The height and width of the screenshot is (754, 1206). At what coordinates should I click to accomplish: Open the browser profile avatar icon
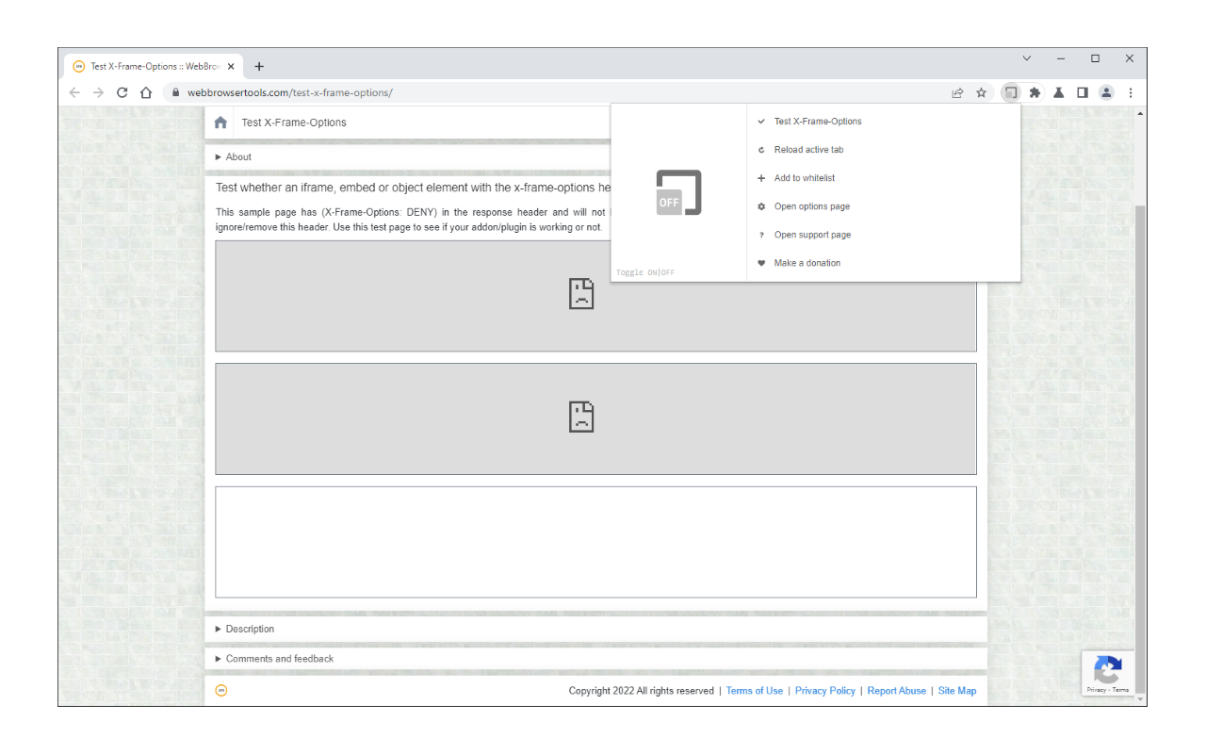click(1106, 92)
